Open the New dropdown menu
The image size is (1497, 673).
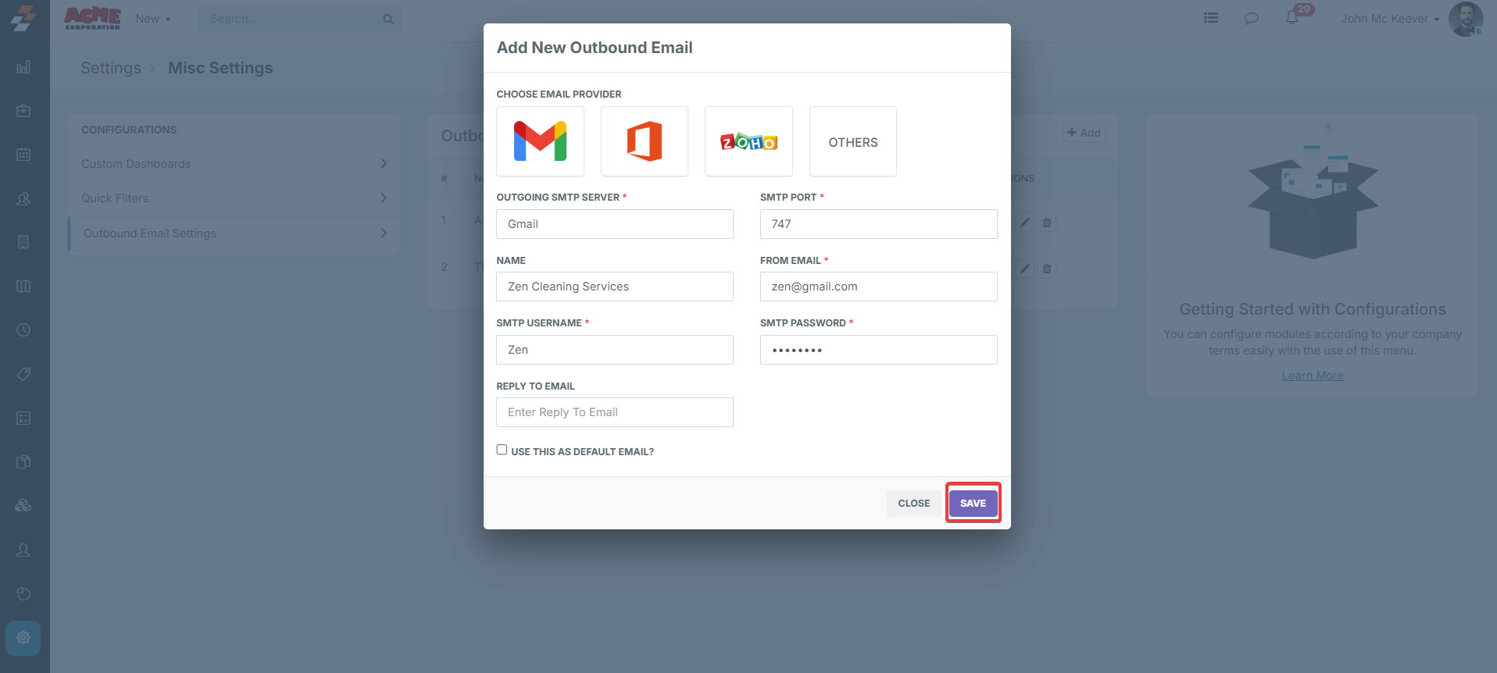click(x=152, y=19)
